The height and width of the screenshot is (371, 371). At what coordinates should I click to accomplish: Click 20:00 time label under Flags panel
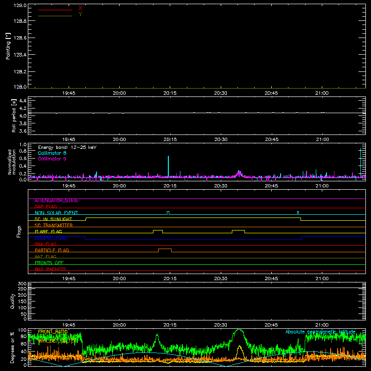point(119,279)
